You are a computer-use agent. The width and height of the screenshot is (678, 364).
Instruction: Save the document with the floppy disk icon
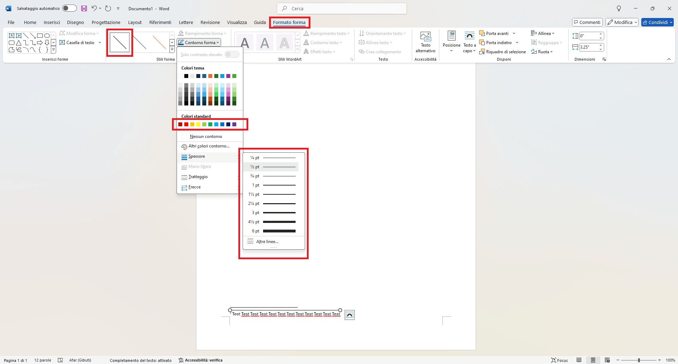(x=84, y=8)
